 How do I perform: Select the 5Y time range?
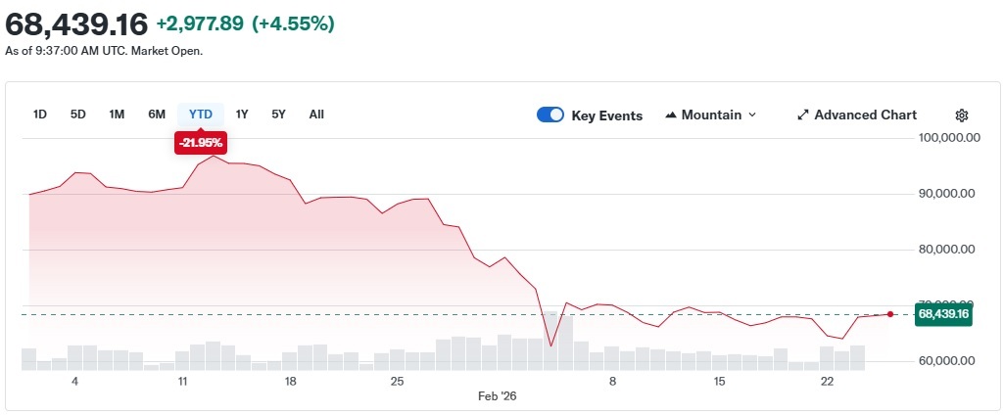pyautogui.click(x=279, y=115)
